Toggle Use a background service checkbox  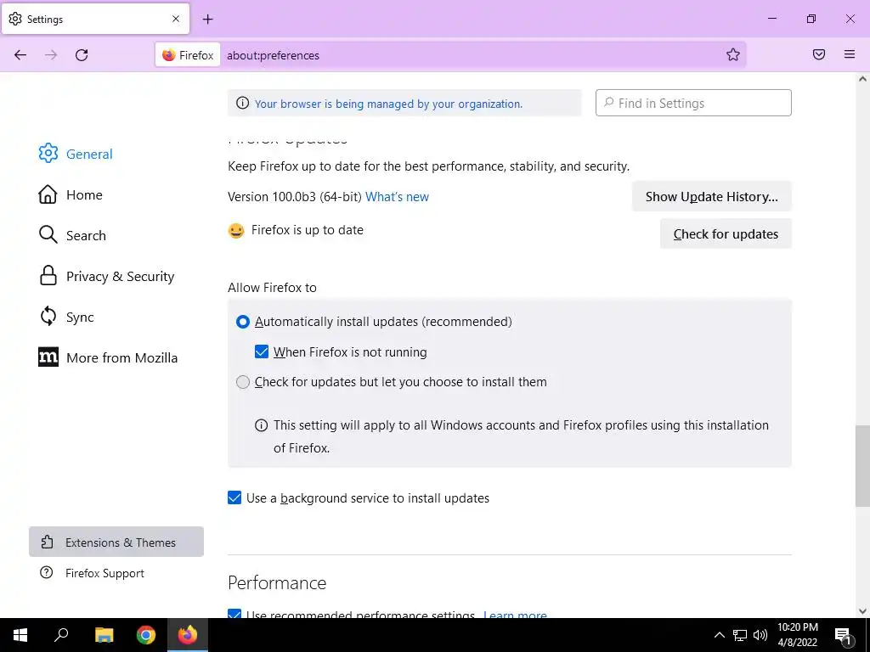coord(234,497)
